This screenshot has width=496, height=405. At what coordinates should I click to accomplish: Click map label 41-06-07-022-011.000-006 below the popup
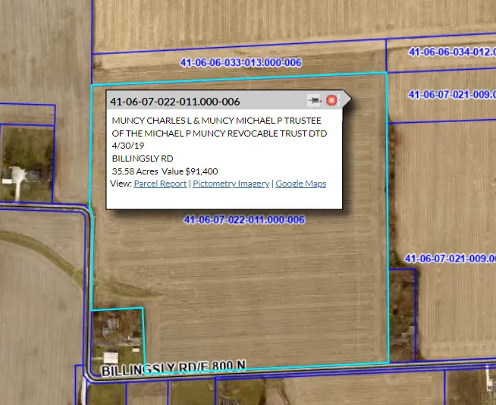[x=244, y=220]
